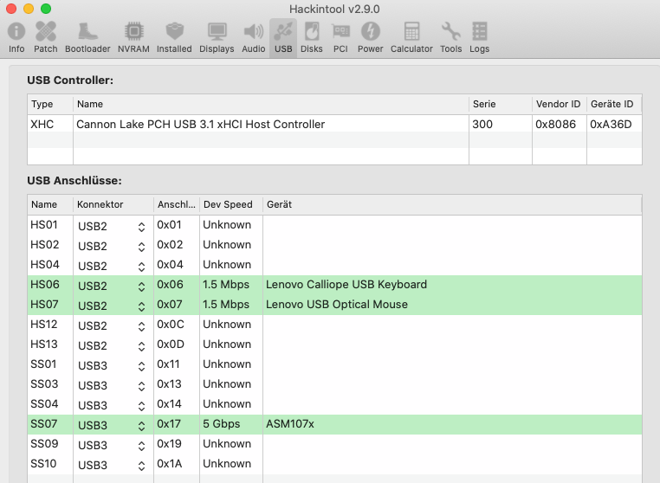The width and height of the screenshot is (660, 483).
Task: Select the Cannon Lake xHCI controller row
Action: 200,125
